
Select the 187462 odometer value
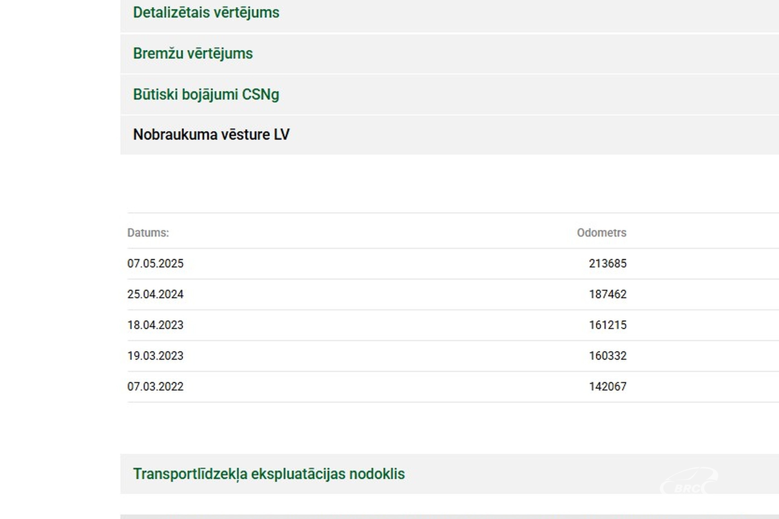pos(607,294)
